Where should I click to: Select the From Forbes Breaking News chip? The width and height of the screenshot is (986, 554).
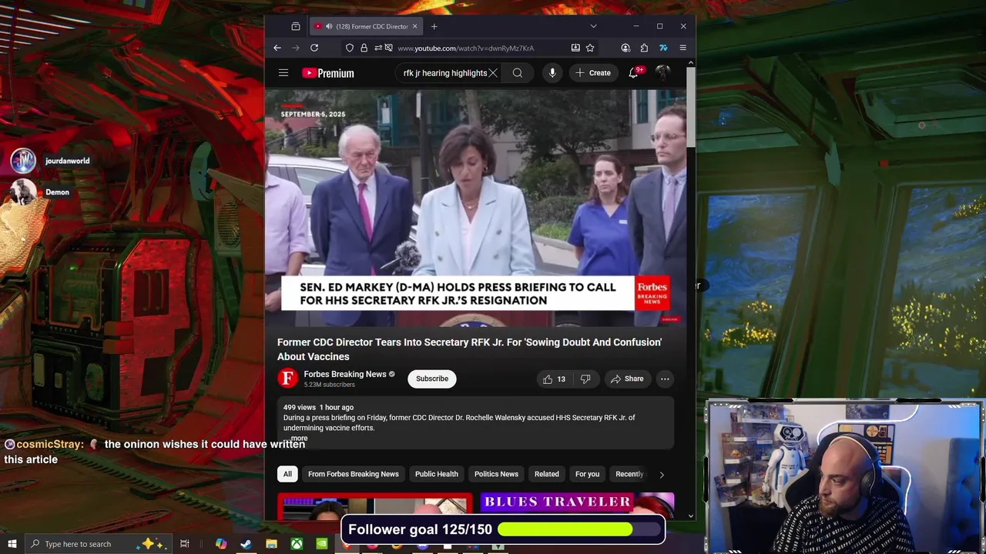click(x=354, y=474)
